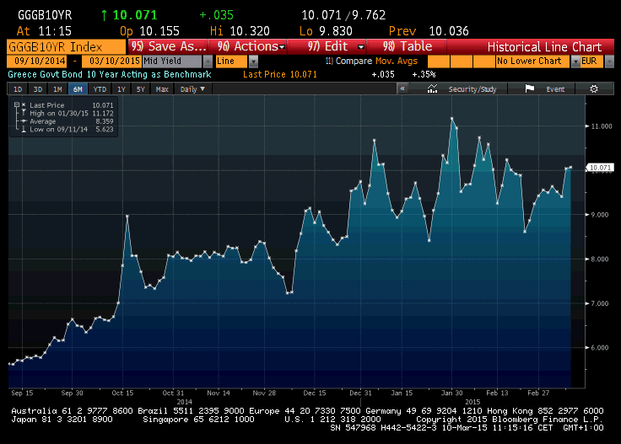Open chart settings gear icon
This screenshot has width=621, height=444.
pos(594,89)
